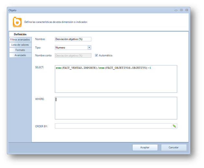Maximize the Objeto dialog window
Screen dimensions: 204x168
(181, 10)
